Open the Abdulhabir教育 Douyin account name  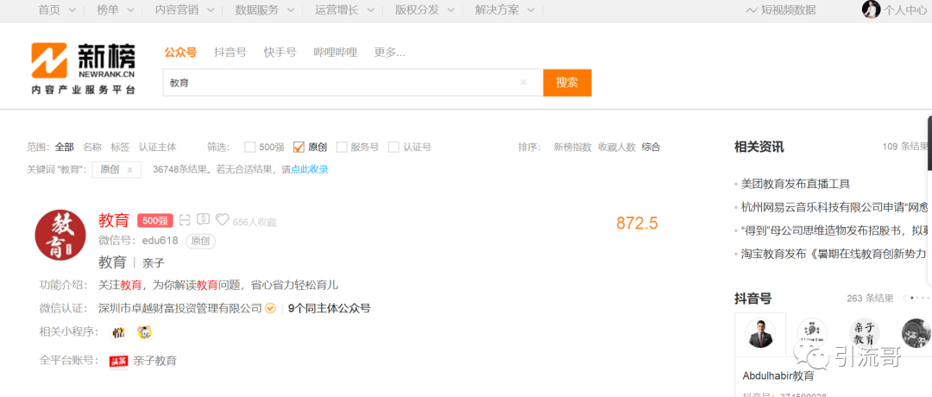click(778, 375)
